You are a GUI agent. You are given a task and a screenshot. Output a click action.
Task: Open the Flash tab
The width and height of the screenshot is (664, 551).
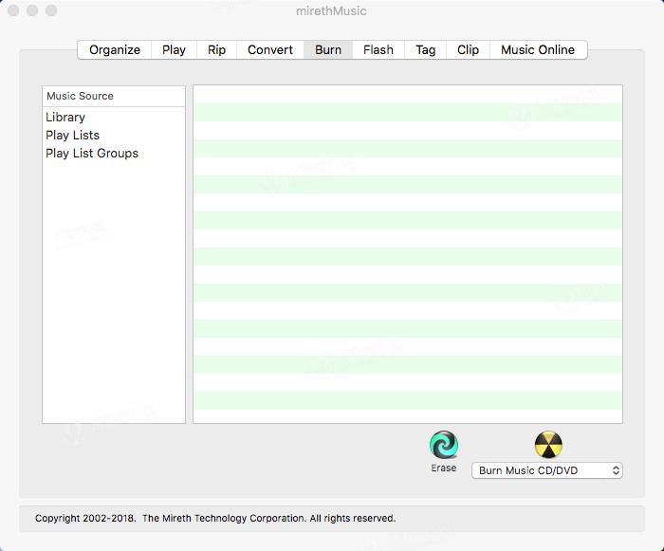378,50
